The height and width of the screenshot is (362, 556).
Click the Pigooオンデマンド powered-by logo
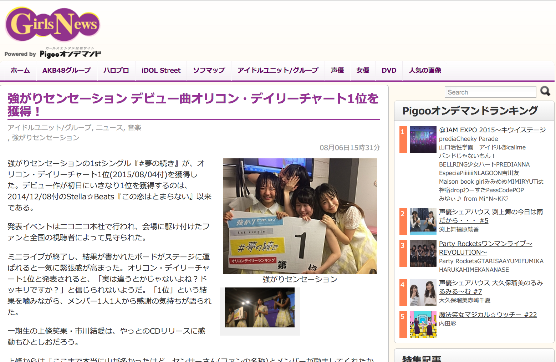pyautogui.click(x=53, y=53)
